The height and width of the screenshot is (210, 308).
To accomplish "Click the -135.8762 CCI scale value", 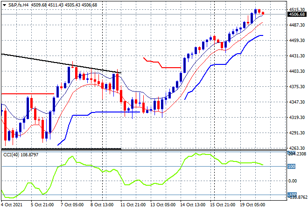I will coord(297,197).
